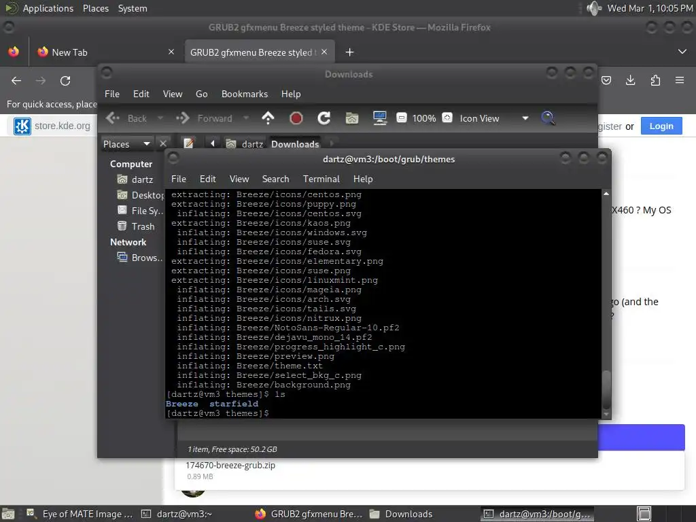
Task: Click store.kde.org in address bar
Action: (x=62, y=126)
